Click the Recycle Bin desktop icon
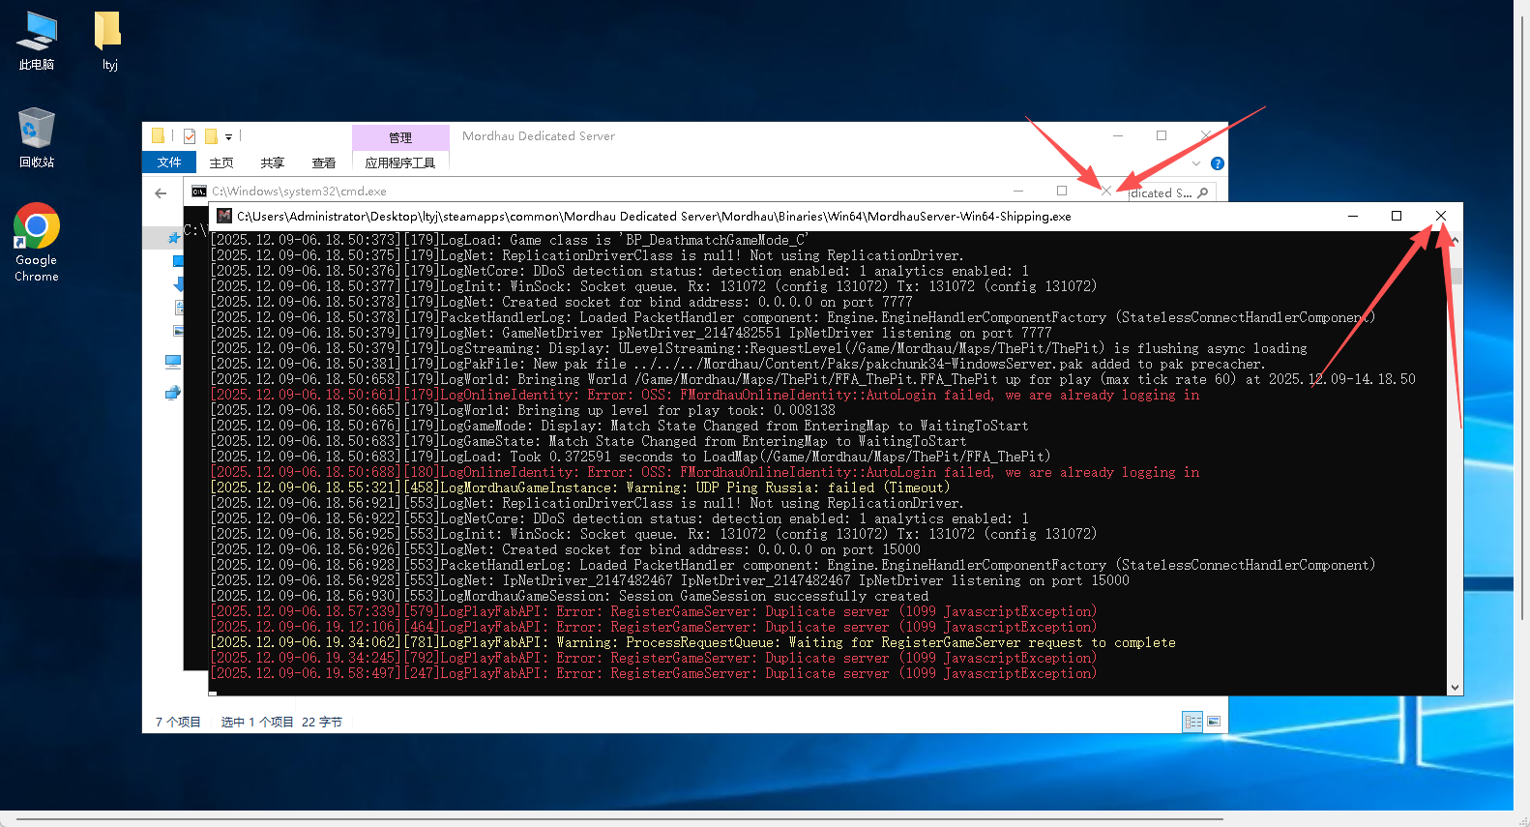This screenshot has height=827, width=1530. 37,137
